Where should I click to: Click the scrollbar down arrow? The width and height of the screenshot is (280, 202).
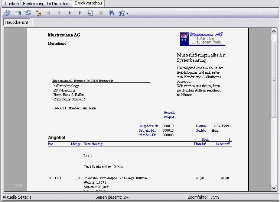[274, 188]
